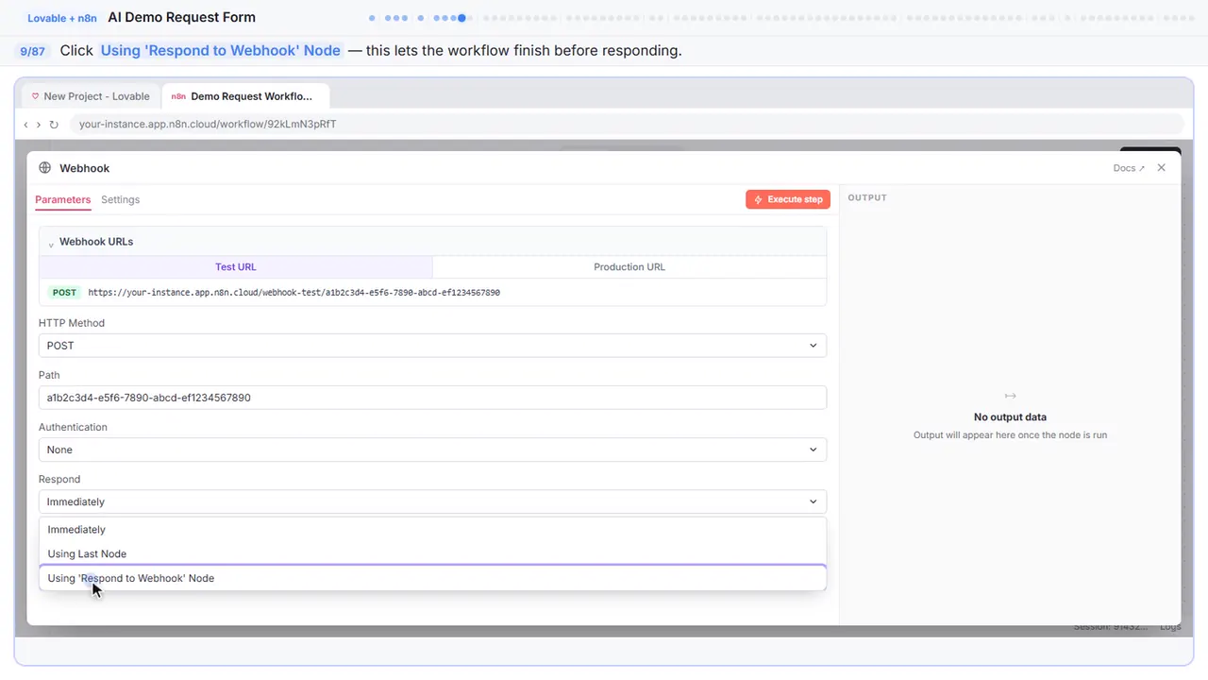Image resolution: width=1208 pixels, height=680 pixels.
Task: Click the Path input field
Action: coord(432,398)
